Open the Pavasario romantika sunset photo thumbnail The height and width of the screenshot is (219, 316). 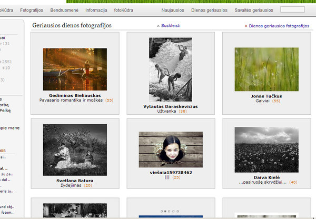74,69
